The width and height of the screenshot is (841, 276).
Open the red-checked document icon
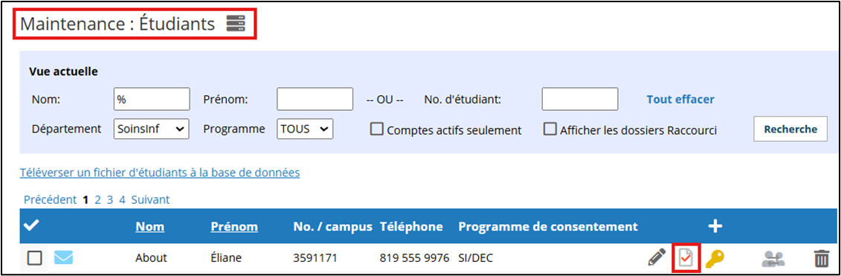pos(686,258)
